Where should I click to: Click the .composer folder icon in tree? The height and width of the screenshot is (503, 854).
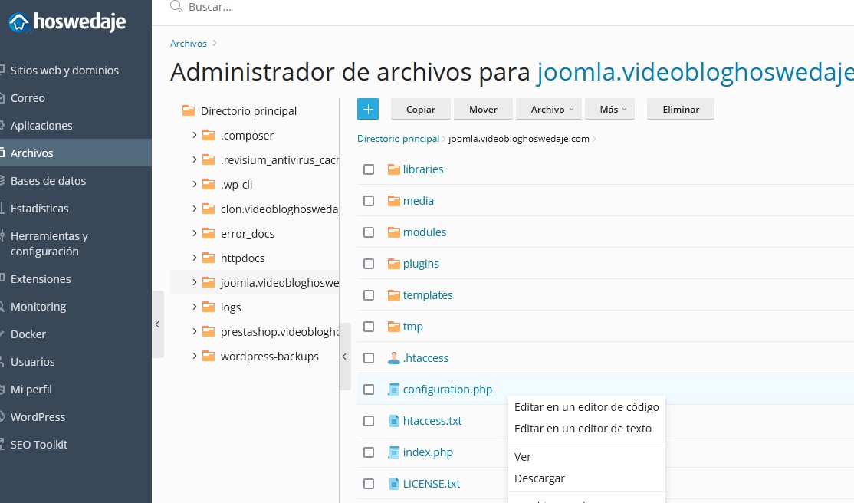click(x=208, y=135)
